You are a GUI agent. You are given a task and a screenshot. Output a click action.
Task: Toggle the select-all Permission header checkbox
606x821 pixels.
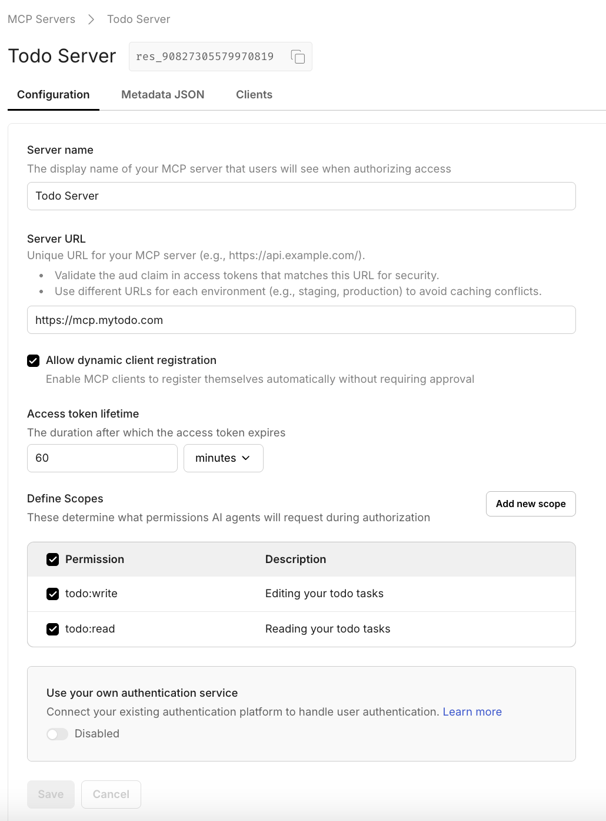pos(52,560)
